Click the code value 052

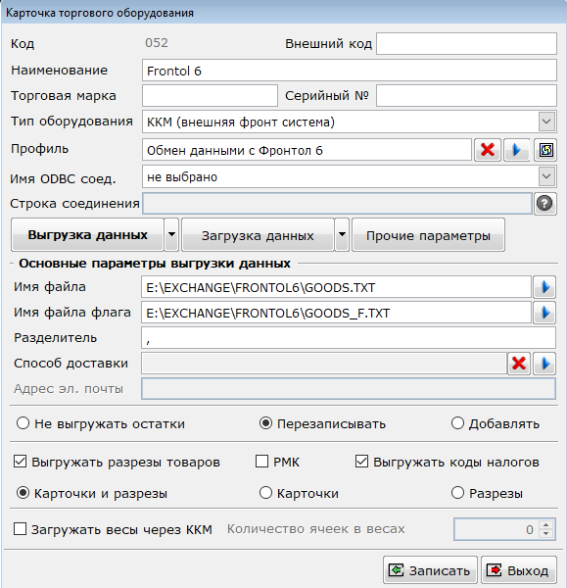157,43
